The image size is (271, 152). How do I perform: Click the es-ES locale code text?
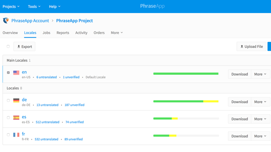[x=26, y=122]
